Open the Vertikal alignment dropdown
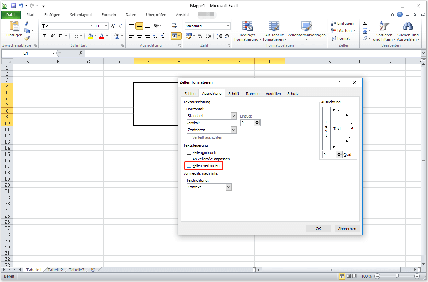 coord(233,130)
